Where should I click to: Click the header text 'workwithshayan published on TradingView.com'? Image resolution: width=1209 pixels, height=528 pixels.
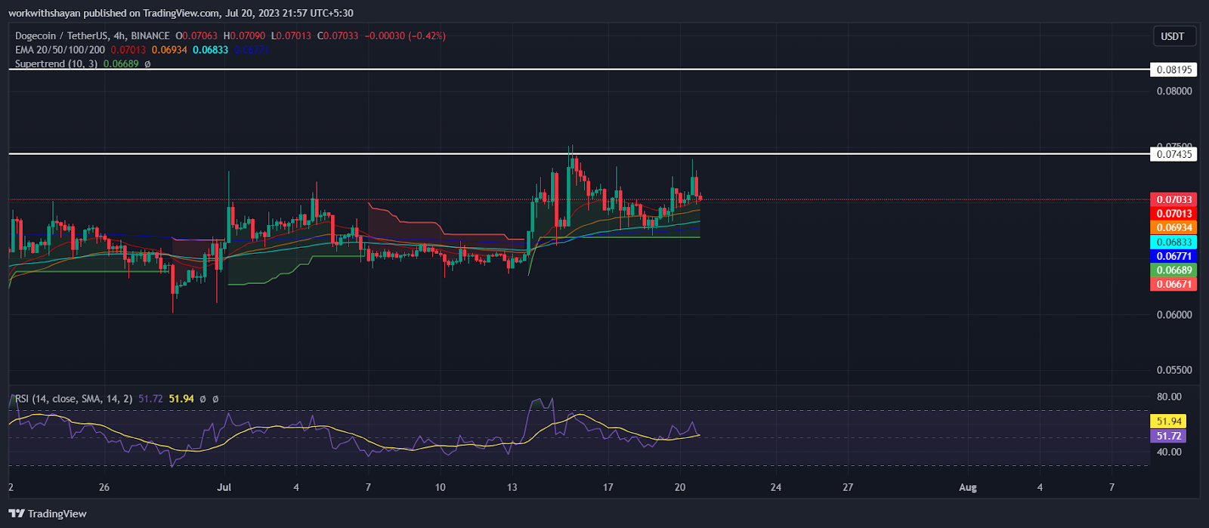[x=114, y=13]
